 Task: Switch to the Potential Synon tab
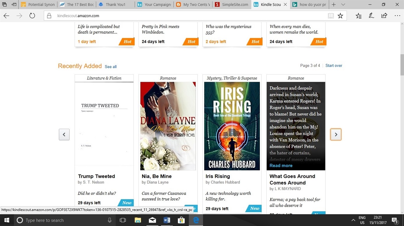click(x=38, y=4)
